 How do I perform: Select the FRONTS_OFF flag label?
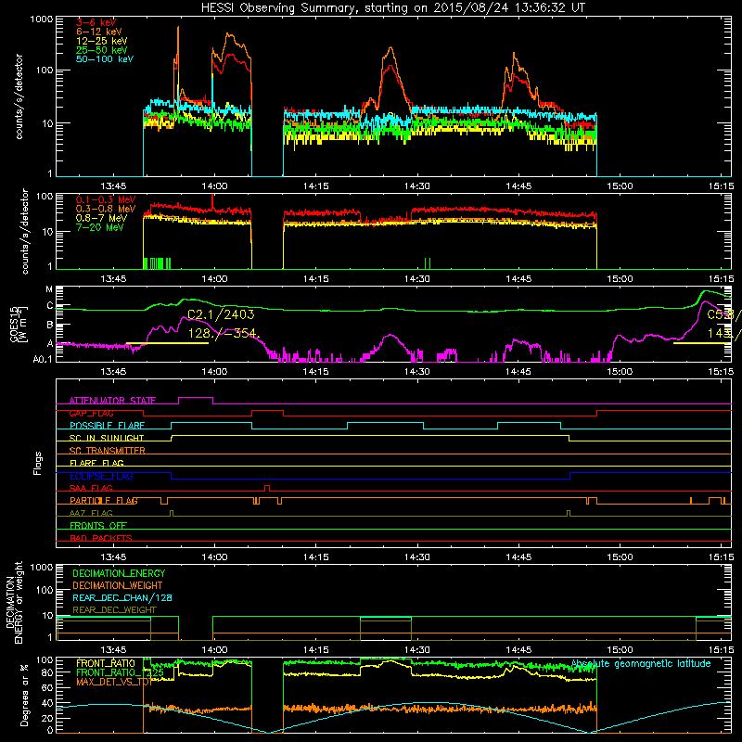[x=98, y=525]
